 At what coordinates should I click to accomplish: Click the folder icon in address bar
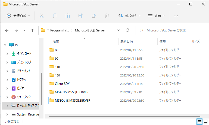pos(43,30)
